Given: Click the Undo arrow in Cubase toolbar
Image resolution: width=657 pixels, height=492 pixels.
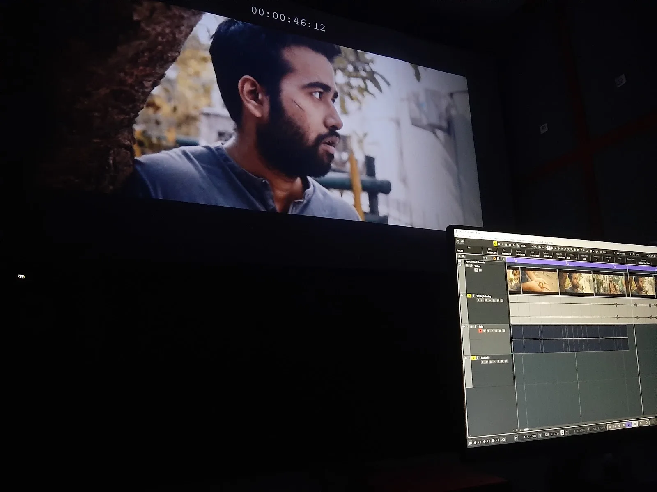Looking at the screenshot, I should click(458, 241).
